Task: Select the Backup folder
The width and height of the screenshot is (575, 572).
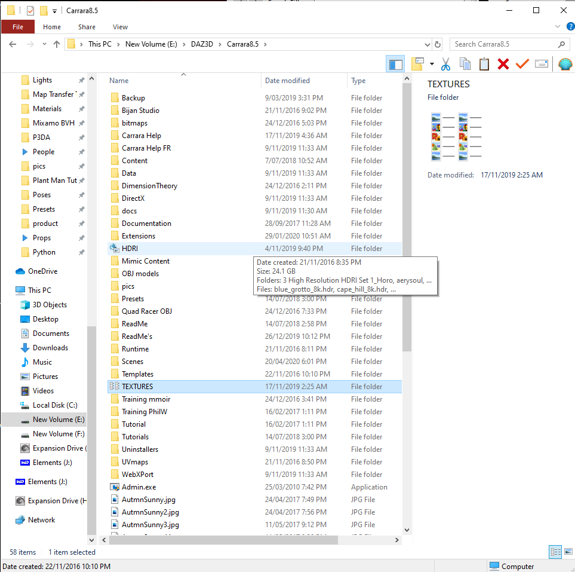Action: (133, 98)
